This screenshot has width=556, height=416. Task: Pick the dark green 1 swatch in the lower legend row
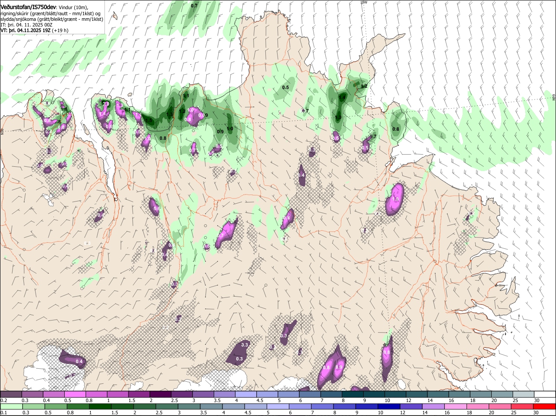[100, 406]
